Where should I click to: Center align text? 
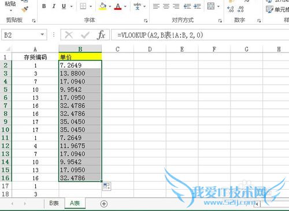(x=166, y=6)
